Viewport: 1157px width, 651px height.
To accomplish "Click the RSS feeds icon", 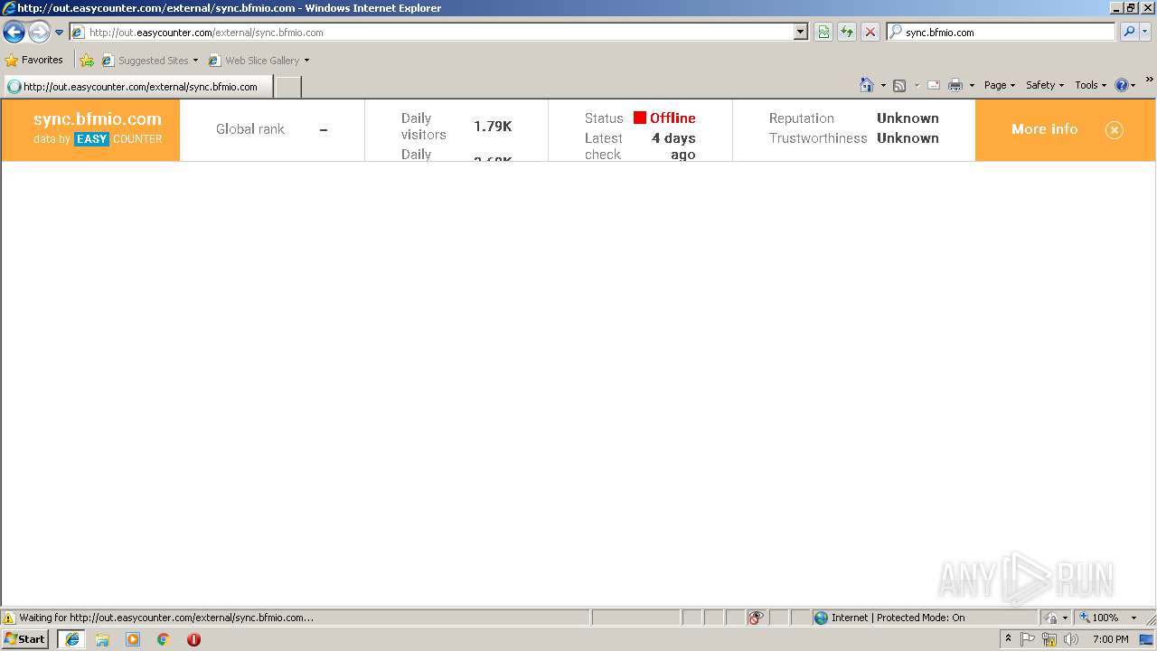I will point(899,85).
